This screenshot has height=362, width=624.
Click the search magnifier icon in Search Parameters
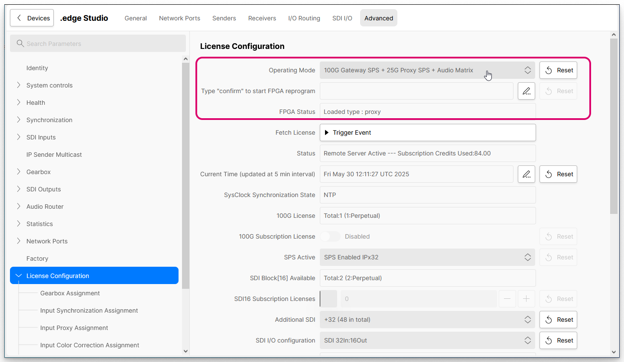[x=20, y=44]
